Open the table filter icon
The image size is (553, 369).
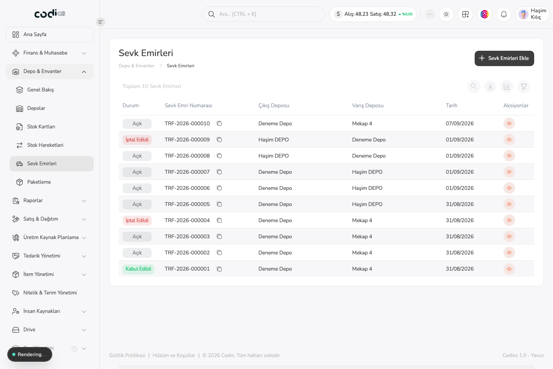coord(524,86)
